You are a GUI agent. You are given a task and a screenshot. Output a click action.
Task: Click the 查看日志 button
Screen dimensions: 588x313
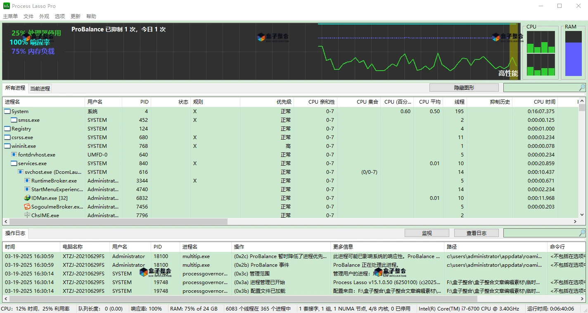[476, 233]
